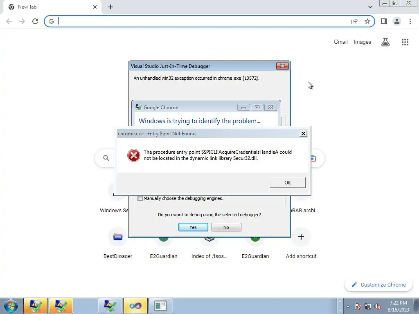419x314 pixels.
Task: Click the forward navigation arrow in Chrome
Action: (22, 21)
